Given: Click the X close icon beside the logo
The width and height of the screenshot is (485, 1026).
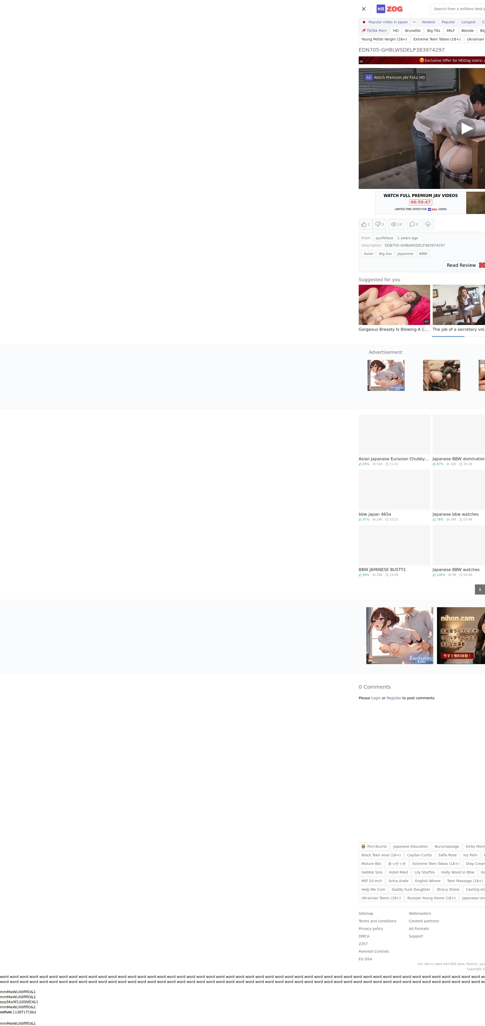Looking at the screenshot, I should coord(363,9).
